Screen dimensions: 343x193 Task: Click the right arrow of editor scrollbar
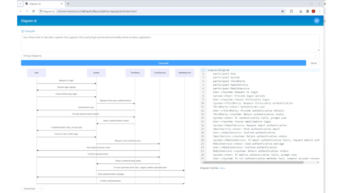[x=318, y=162]
